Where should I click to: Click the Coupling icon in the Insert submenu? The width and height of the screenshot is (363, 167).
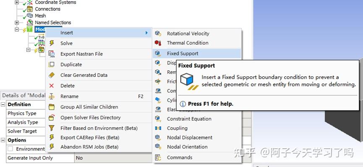tap(158, 128)
